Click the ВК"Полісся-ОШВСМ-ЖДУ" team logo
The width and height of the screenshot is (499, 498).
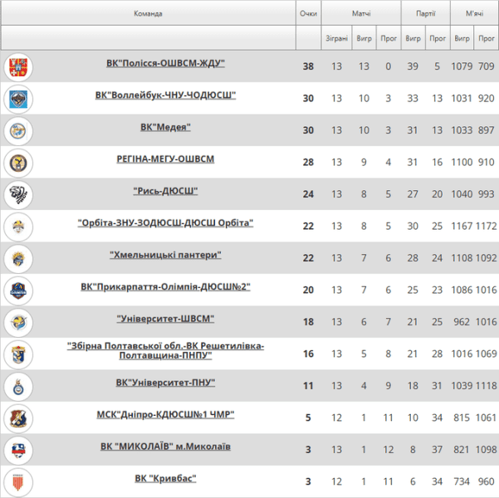17,66
